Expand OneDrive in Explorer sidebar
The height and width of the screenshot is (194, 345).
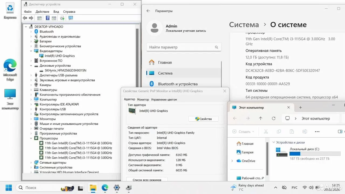click(x=232, y=161)
